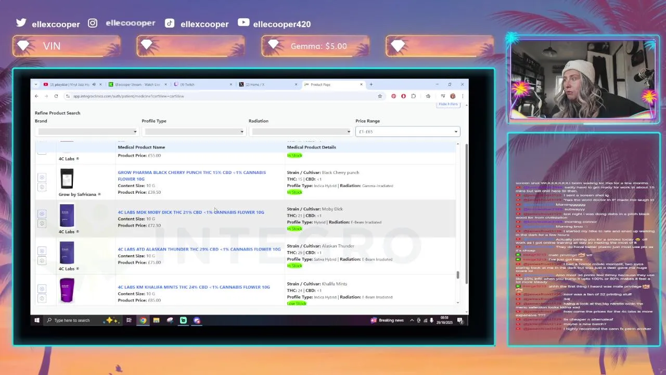Open Chrome from the taskbar
Screen dimensions: 666x375
click(143, 320)
